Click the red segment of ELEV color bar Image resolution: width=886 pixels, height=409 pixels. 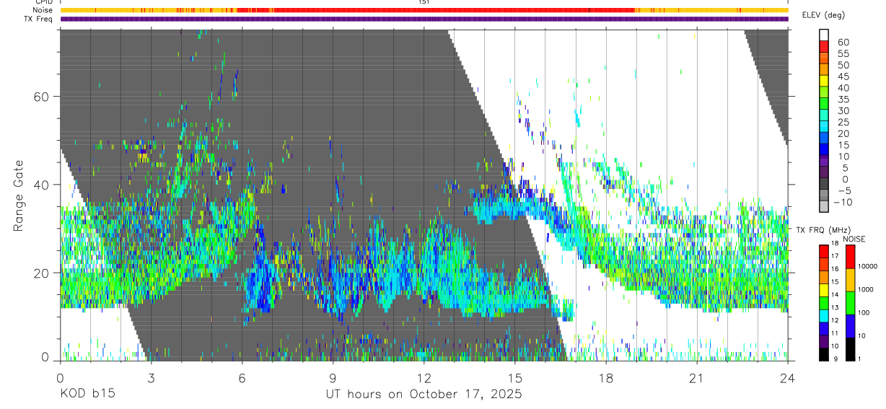click(824, 47)
